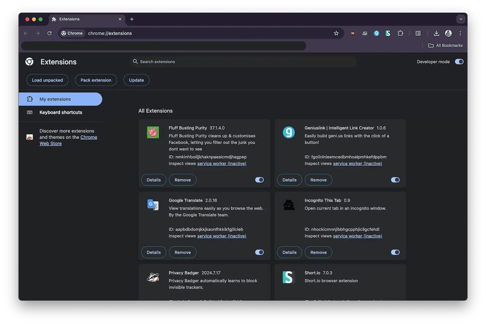The height and width of the screenshot is (325, 486).
Task: Open the Short.io toolbar extension
Action: [388, 34]
